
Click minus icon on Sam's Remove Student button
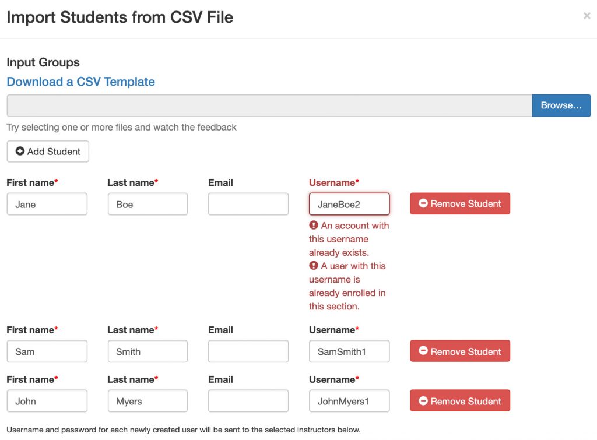point(423,351)
